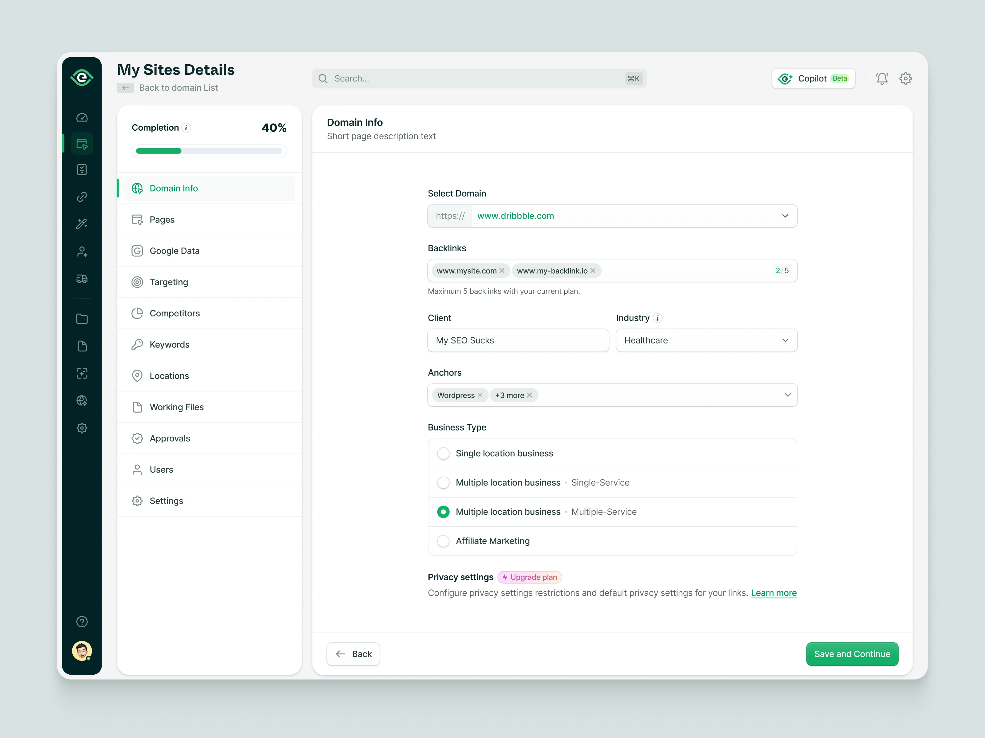Click Save and Continue button
The height and width of the screenshot is (738, 985).
point(851,654)
